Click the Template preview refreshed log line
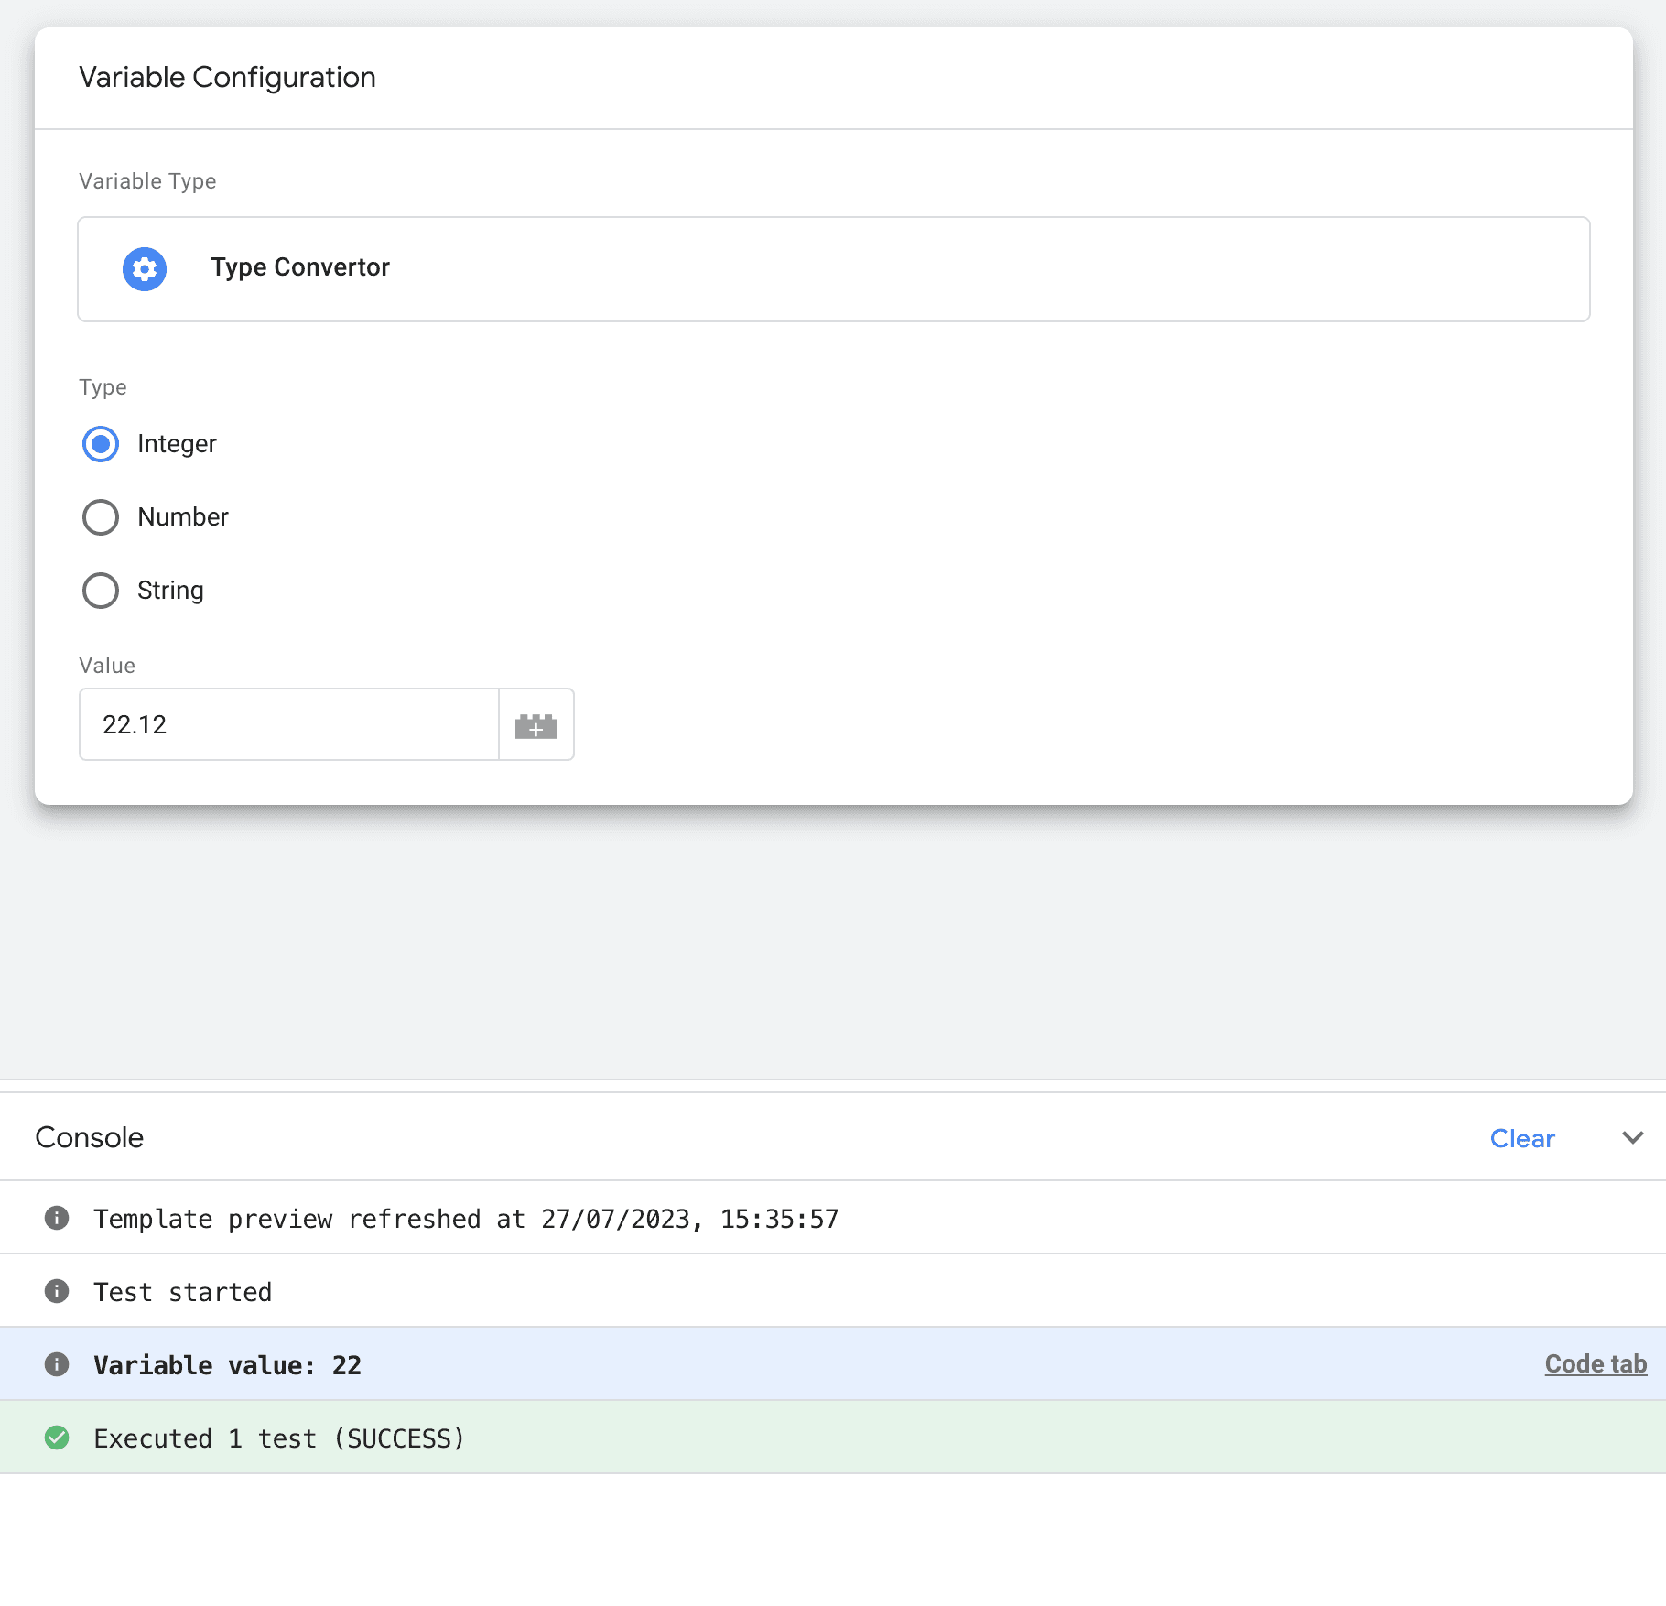Viewport: 1666px width, 1606px height. (x=833, y=1218)
